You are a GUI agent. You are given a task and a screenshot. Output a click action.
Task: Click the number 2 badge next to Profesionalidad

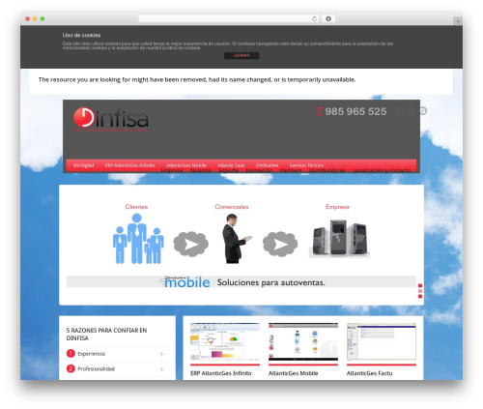71,368
